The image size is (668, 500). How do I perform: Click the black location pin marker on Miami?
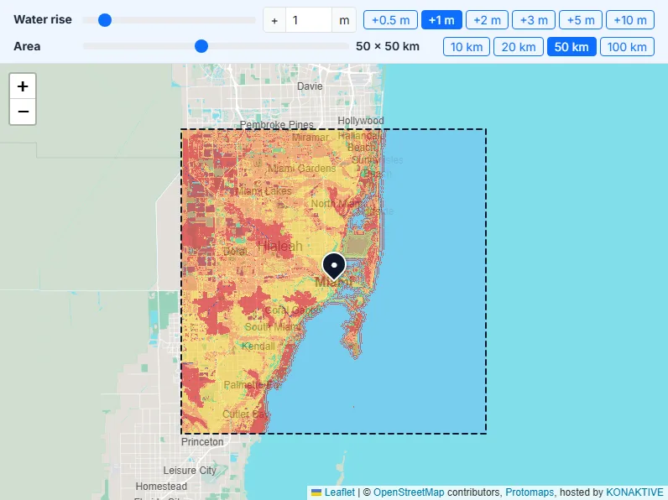tap(334, 267)
